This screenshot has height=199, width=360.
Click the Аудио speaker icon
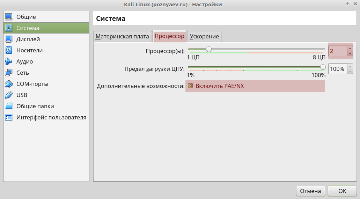pyautogui.click(x=9, y=61)
